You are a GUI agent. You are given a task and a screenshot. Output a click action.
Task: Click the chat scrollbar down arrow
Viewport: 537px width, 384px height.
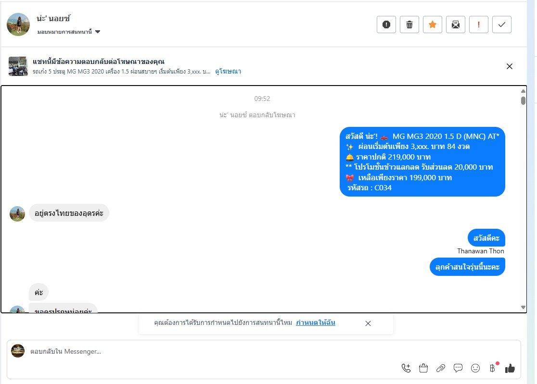pos(523,308)
